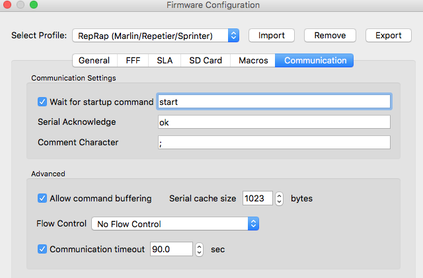Click the Remove profile button
This screenshot has height=278, width=423.
tap(330, 36)
